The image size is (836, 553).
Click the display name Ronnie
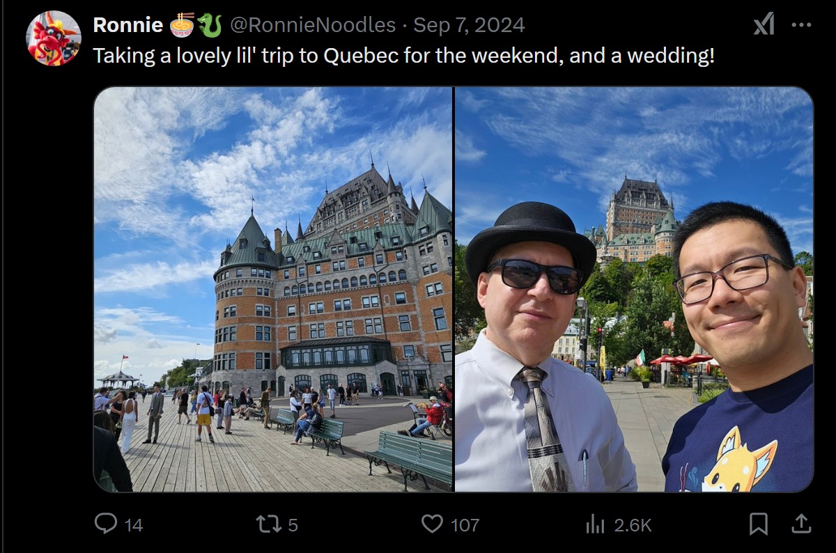click(128, 25)
